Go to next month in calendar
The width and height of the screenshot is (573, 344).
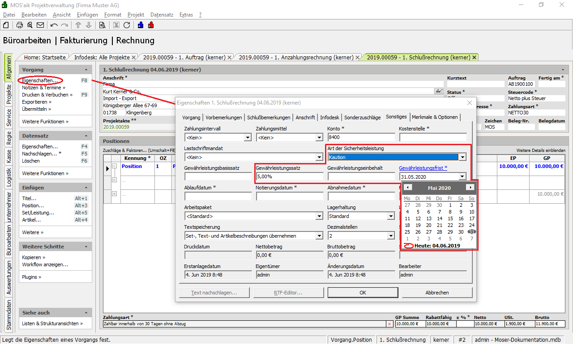click(470, 188)
